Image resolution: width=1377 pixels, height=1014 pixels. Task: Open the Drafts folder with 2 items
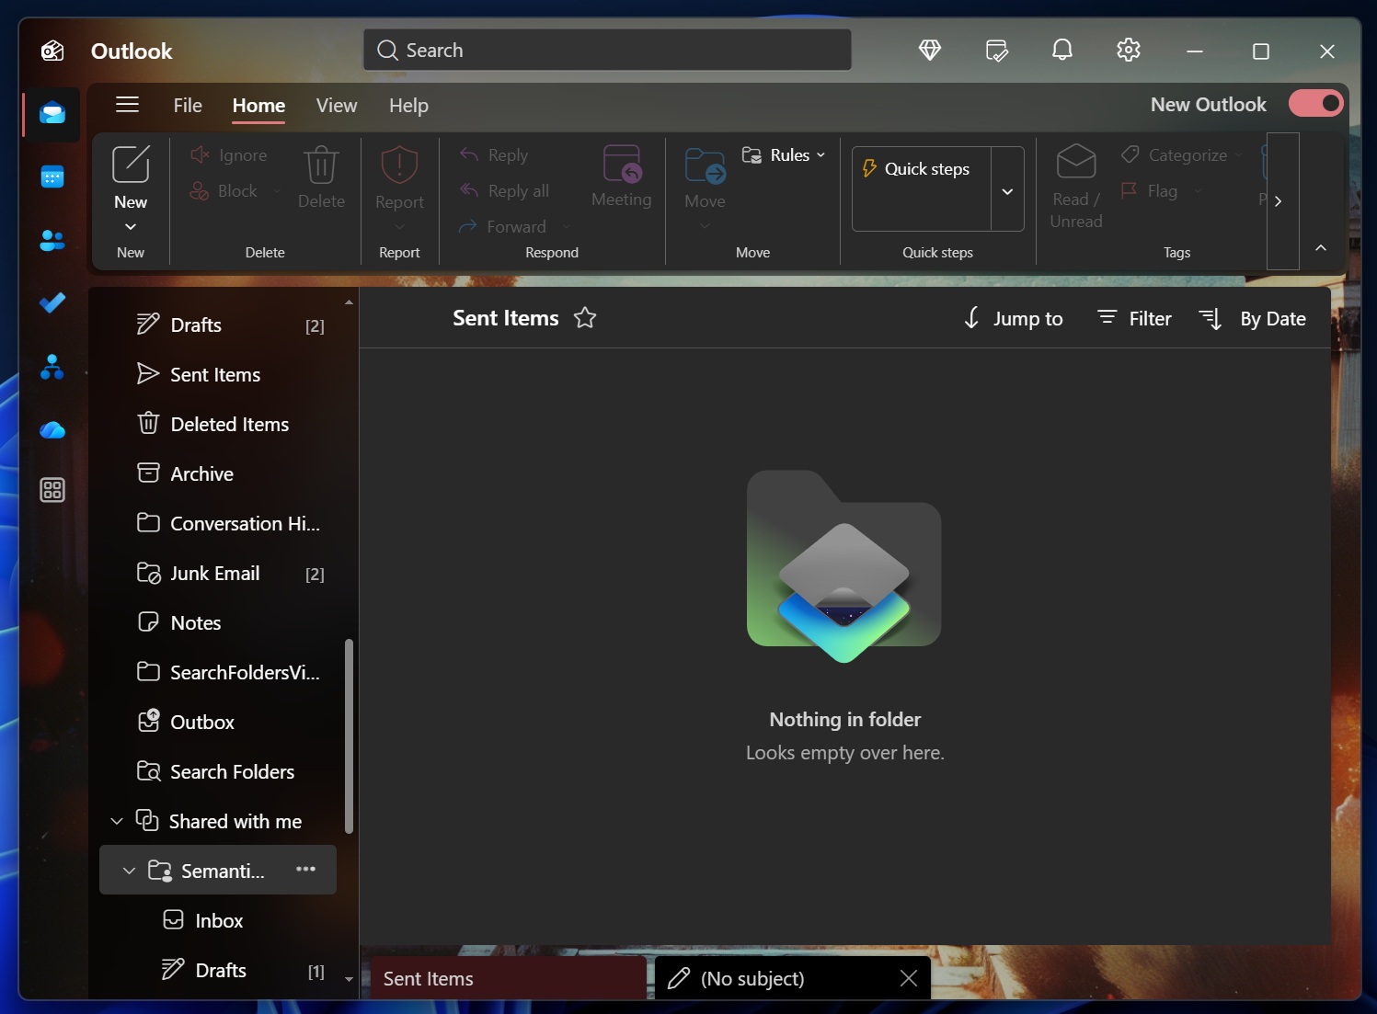219,325
